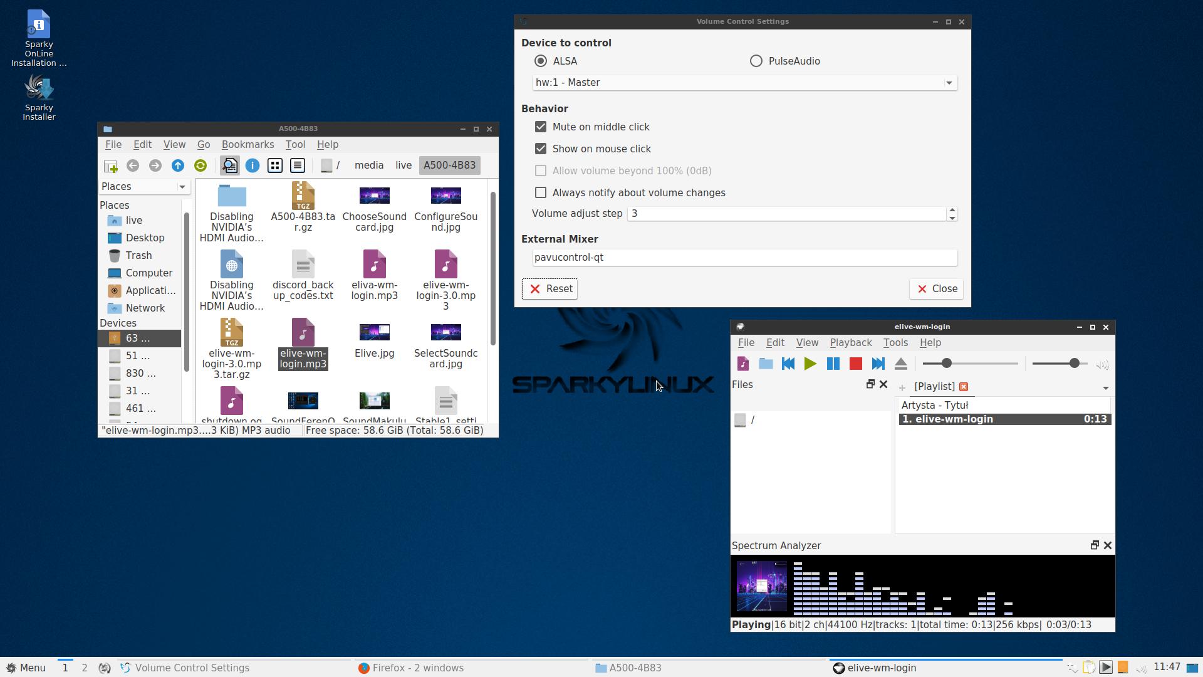
Task: Go up to parent folder
Action: [x=178, y=165]
